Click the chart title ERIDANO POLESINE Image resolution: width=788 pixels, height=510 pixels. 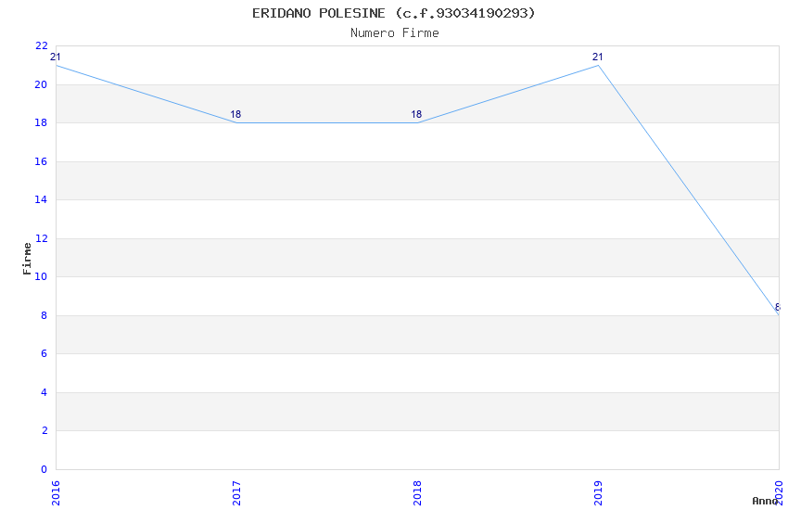point(393,13)
